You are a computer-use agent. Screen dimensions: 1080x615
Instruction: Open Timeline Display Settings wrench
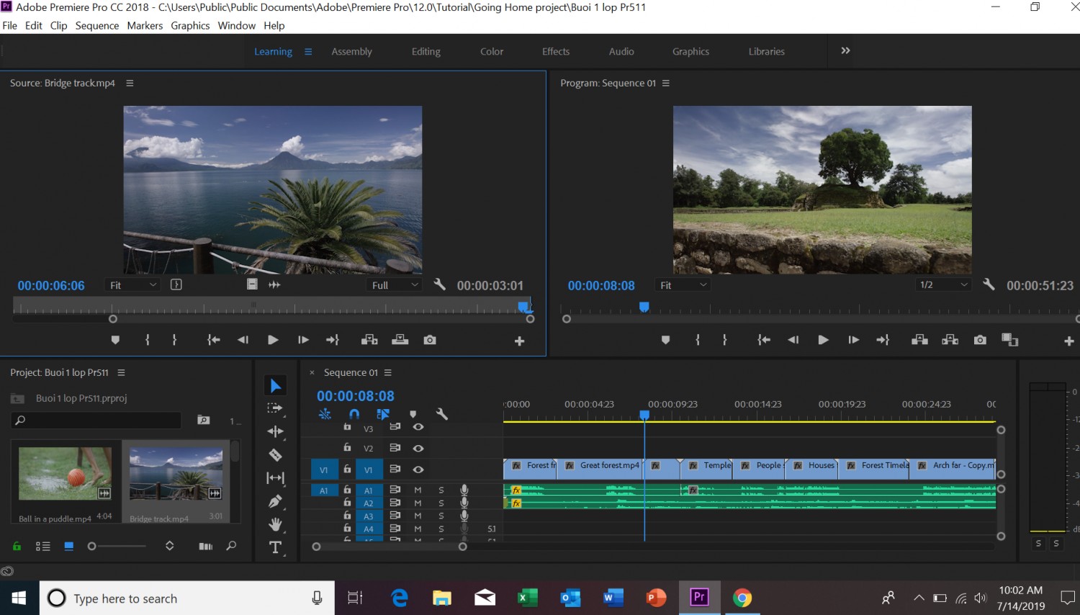[x=442, y=414]
